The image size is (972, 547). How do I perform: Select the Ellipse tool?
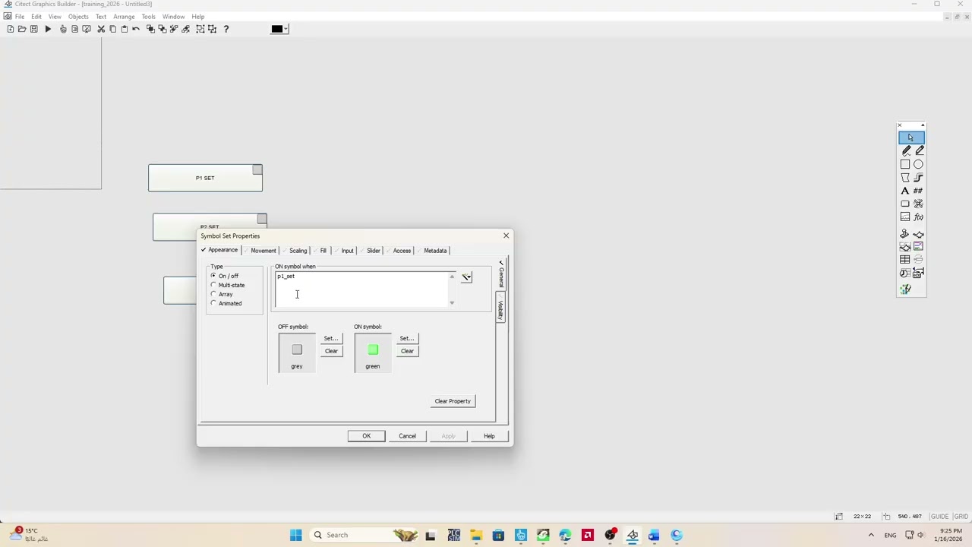[919, 164]
